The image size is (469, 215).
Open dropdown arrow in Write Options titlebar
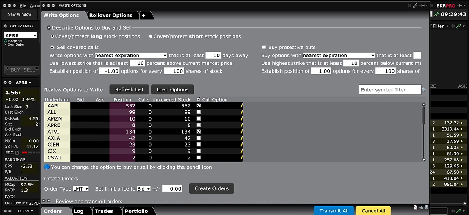(x=427, y=5)
